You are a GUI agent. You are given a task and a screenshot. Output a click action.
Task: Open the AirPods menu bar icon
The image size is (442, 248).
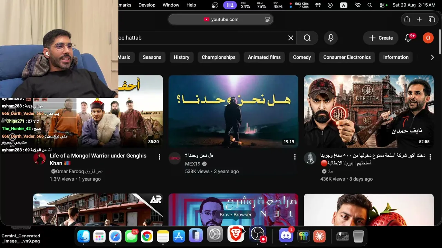(x=318, y=5)
